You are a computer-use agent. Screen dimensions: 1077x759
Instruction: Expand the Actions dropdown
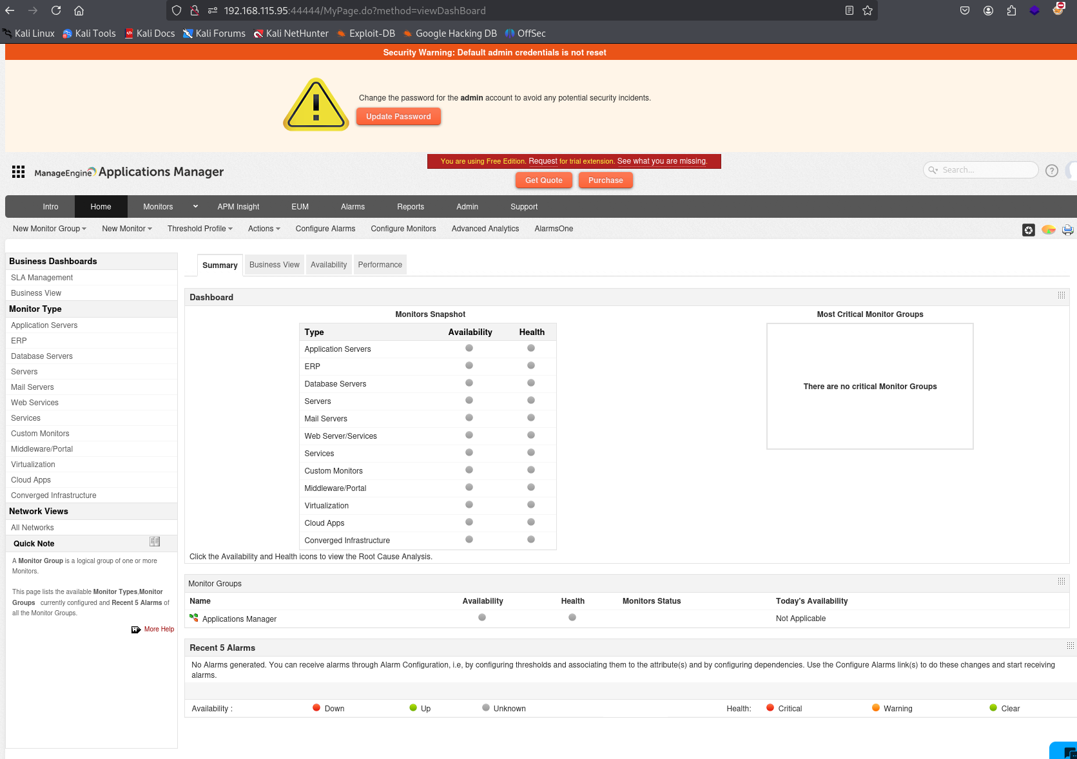(x=264, y=229)
